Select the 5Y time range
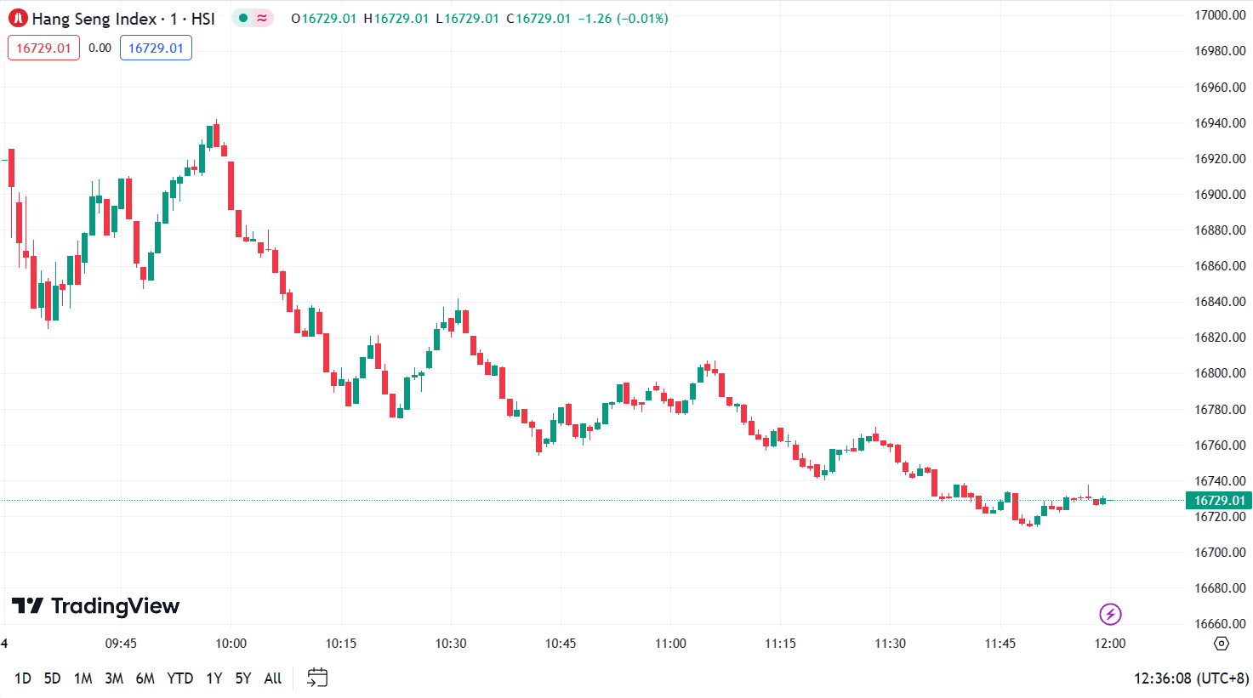1253x698 pixels. coord(243,678)
